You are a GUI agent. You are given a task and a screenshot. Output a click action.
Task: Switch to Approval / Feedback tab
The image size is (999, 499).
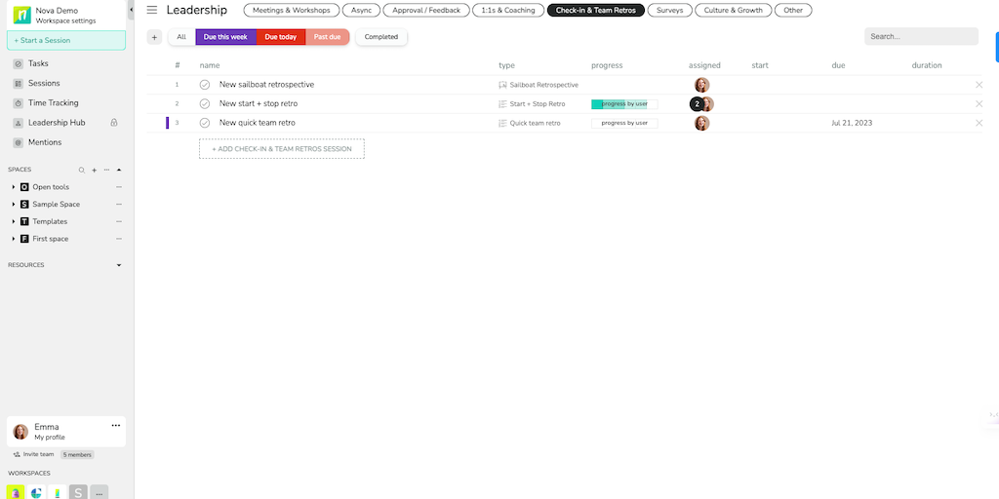point(426,10)
